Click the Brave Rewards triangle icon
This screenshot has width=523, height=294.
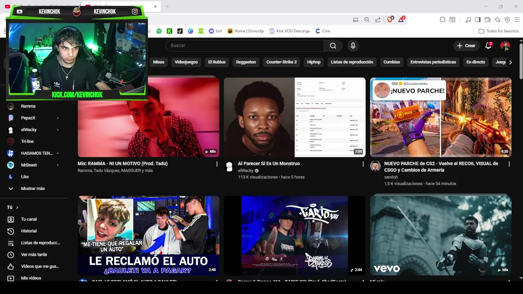click(401, 19)
